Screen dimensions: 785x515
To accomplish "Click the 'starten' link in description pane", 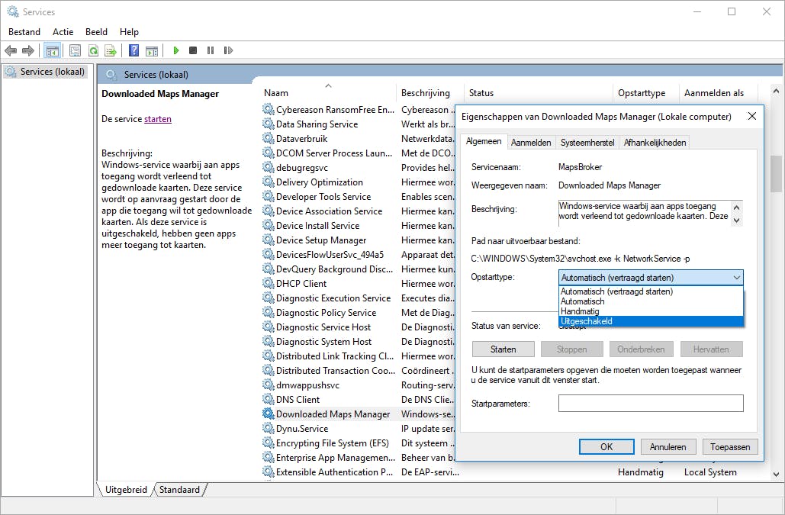I will [158, 119].
